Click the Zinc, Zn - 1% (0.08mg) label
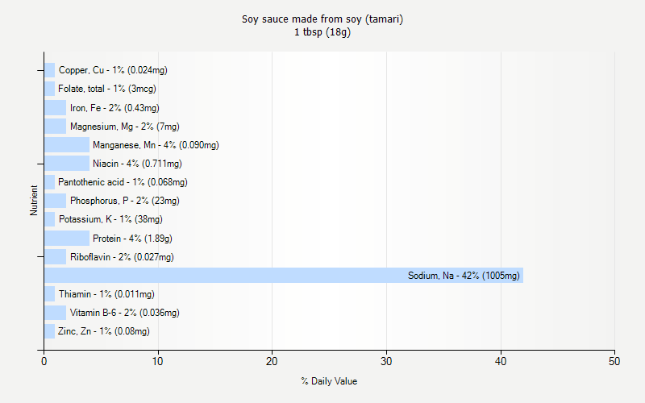Image resolution: width=645 pixels, height=403 pixels. click(104, 331)
